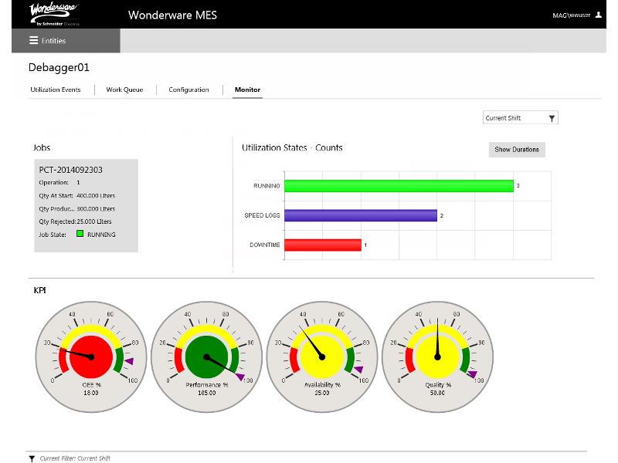The image size is (618, 463).
Task: Click 'Utilization States - Counts' heading
Action: [x=292, y=148]
